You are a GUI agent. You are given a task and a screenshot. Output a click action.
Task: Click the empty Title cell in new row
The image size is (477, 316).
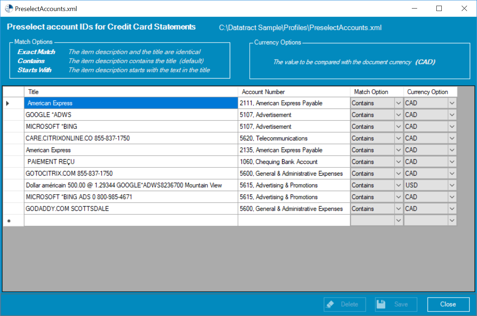click(131, 220)
